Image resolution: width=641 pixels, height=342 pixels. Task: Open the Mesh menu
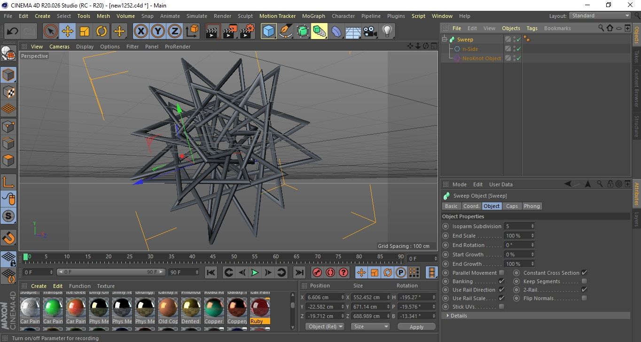pos(103,16)
